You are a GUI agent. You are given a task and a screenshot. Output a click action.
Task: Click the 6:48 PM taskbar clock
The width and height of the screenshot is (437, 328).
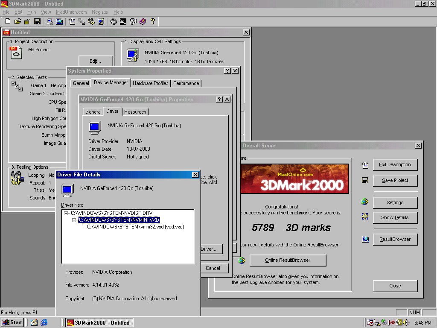tap(423, 323)
